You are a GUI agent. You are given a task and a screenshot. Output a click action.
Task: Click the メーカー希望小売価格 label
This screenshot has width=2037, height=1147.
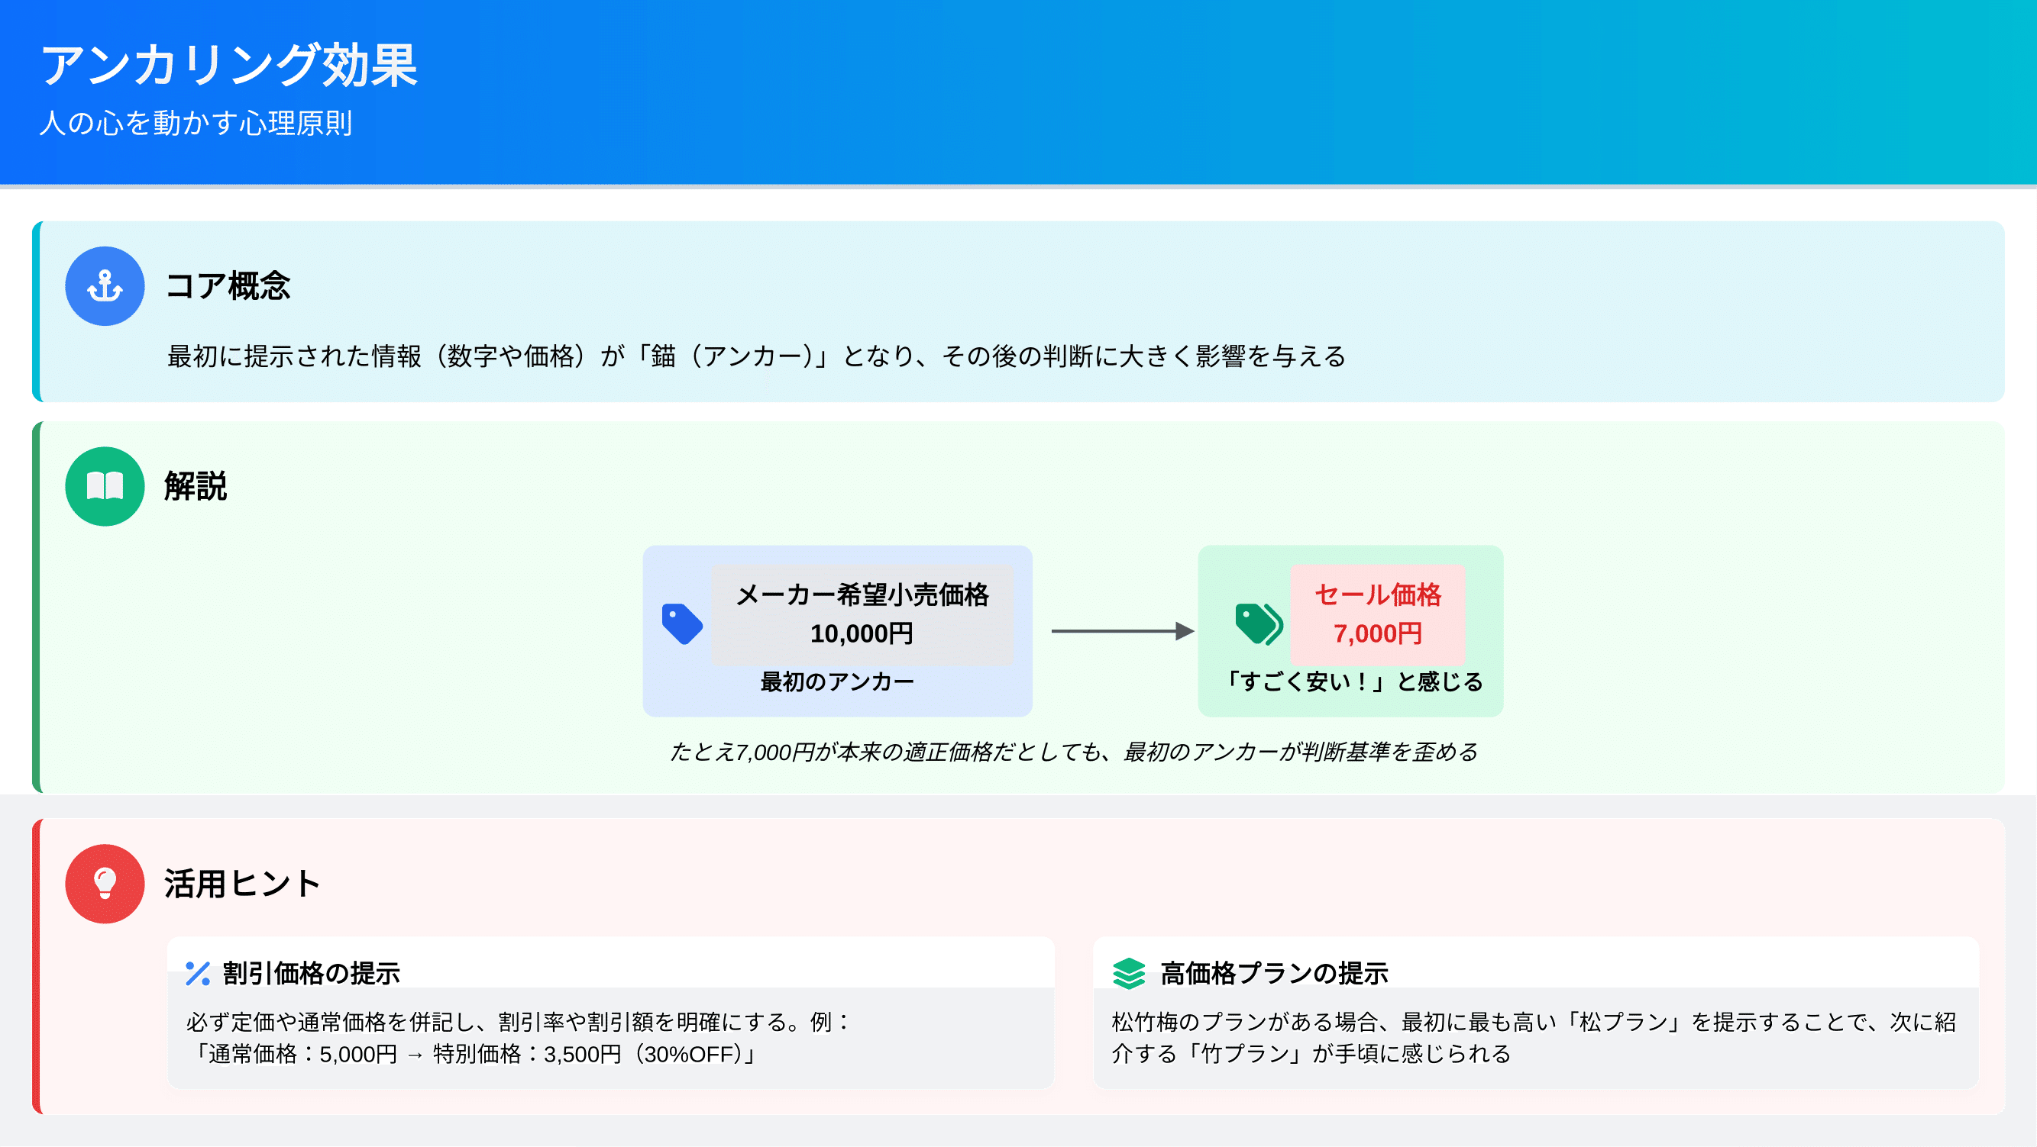coord(862,594)
